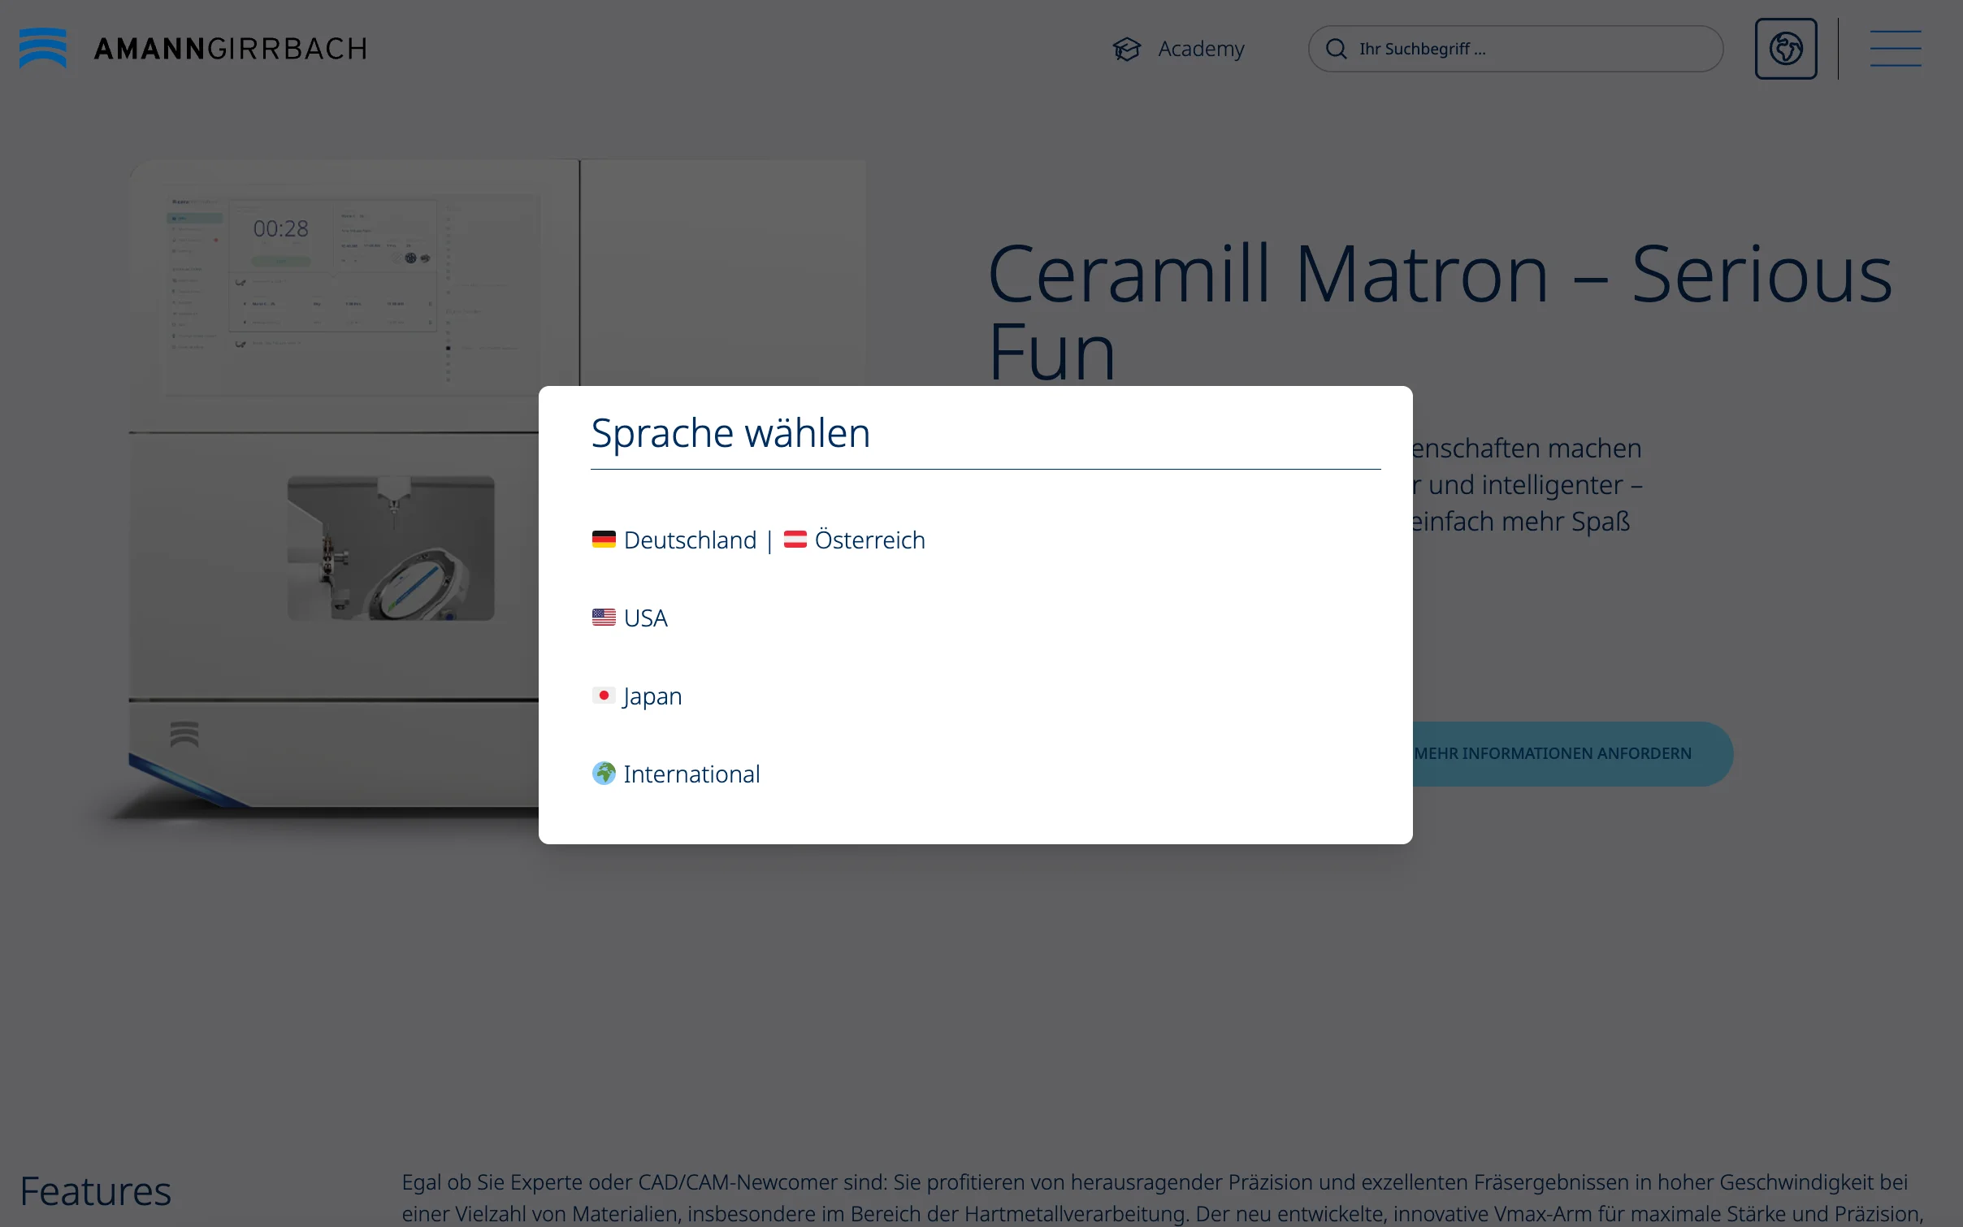Click the 'Sprache wählen' dialog title
Screen dimensions: 1963x1227
click(x=730, y=432)
